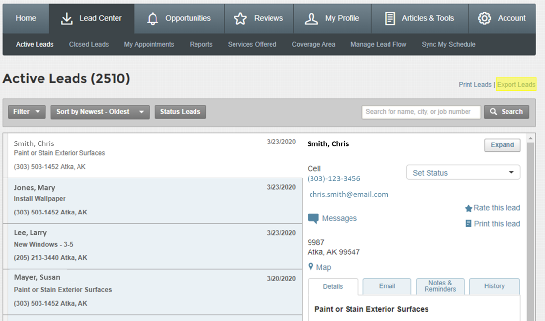Open the Lead Center menu label
This screenshot has height=321, width=545.
[x=100, y=18]
